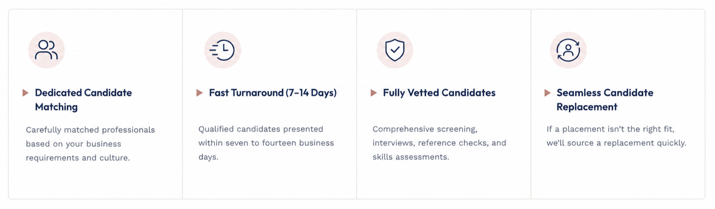715x209 pixels.
Task: Click the triangle beside Dedicated Candidate Matching
Action: click(26, 93)
